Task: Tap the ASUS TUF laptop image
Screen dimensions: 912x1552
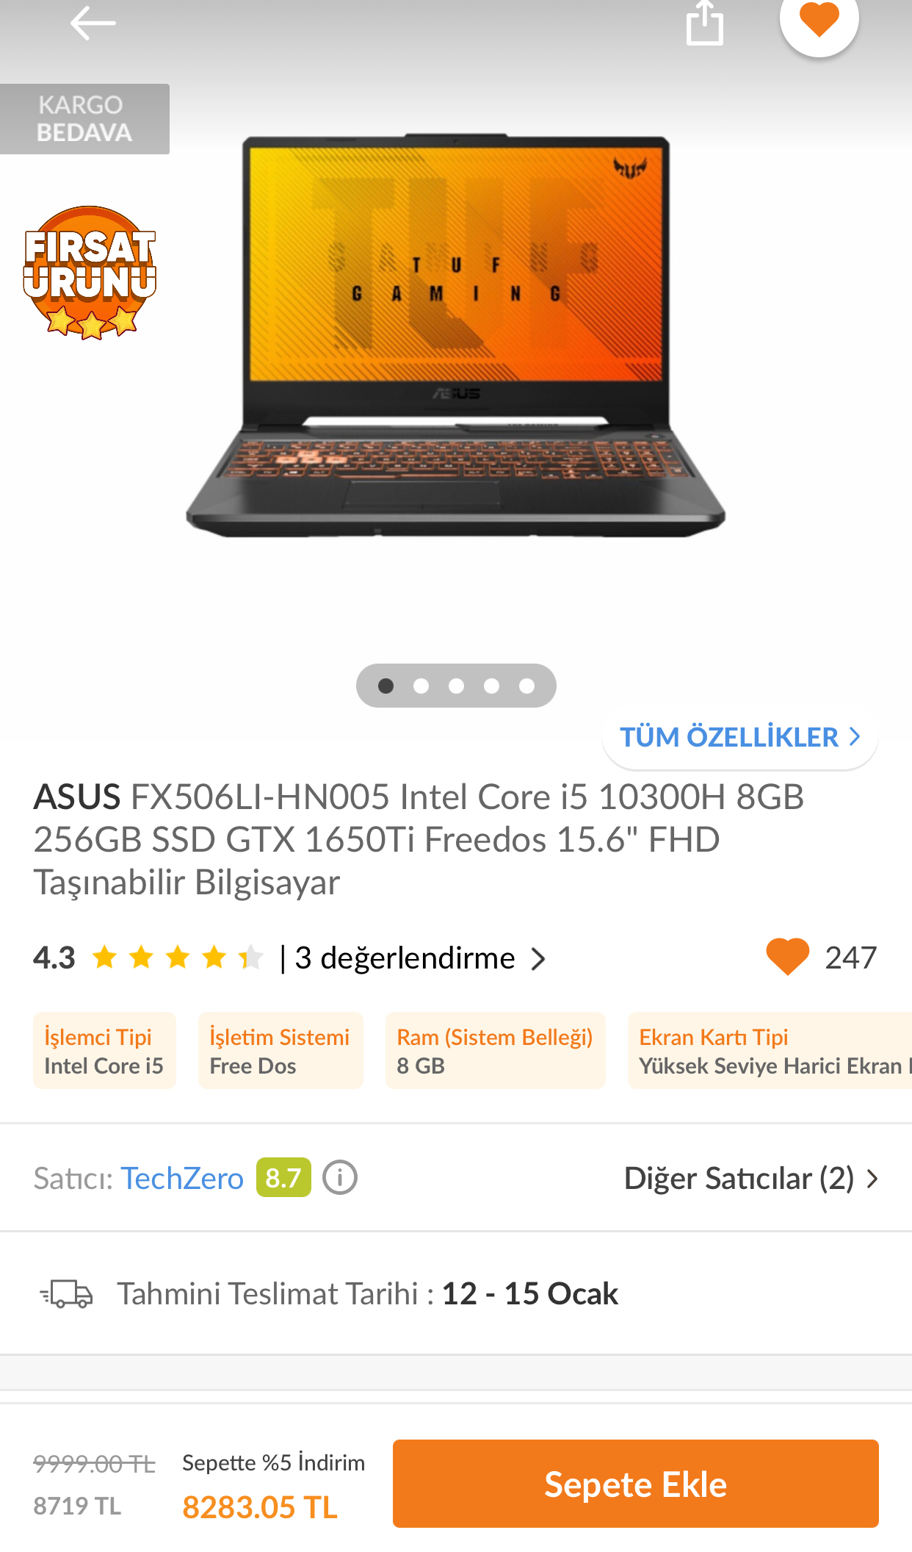Action: click(x=455, y=335)
